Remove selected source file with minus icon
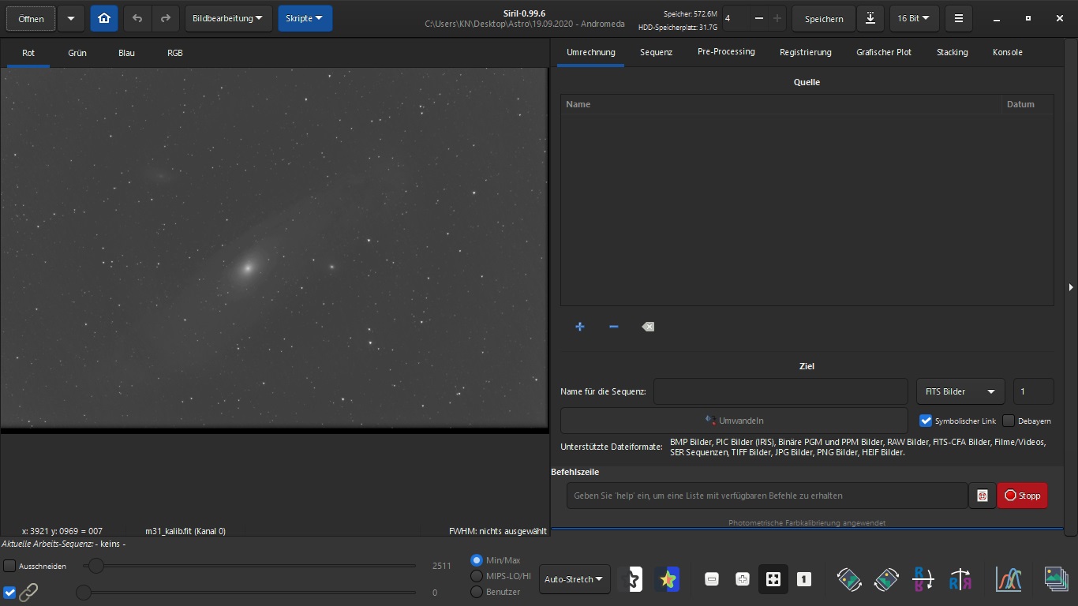Viewport: 1078px width, 606px height. tap(614, 327)
